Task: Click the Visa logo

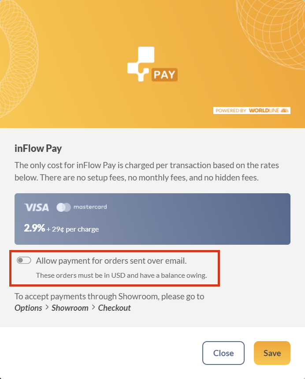Action: pos(36,207)
